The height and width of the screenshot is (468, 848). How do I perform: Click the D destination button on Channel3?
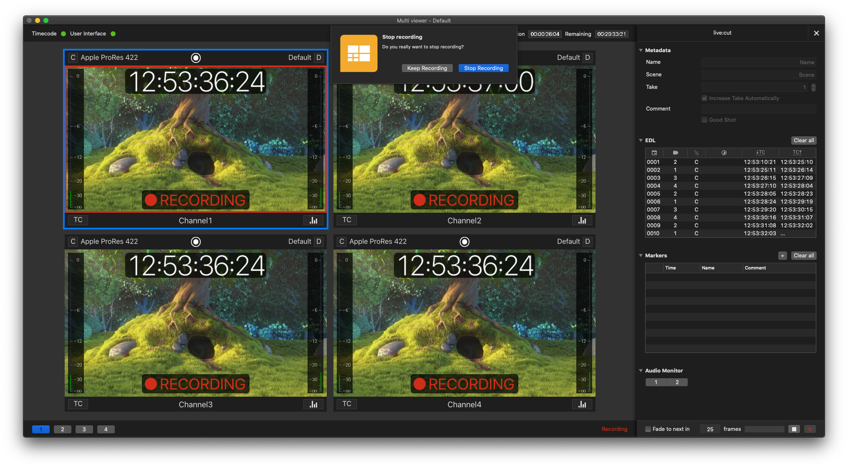coord(319,242)
